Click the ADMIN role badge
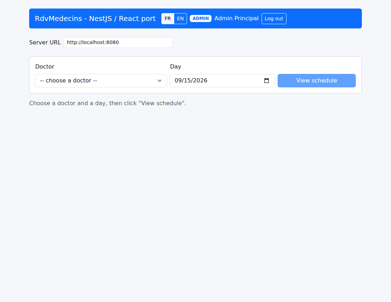391x302 pixels. [x=200, y=18]
